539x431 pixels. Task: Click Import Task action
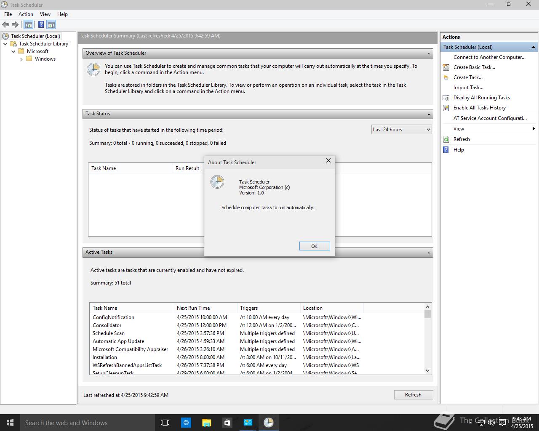tap(468, 88)
